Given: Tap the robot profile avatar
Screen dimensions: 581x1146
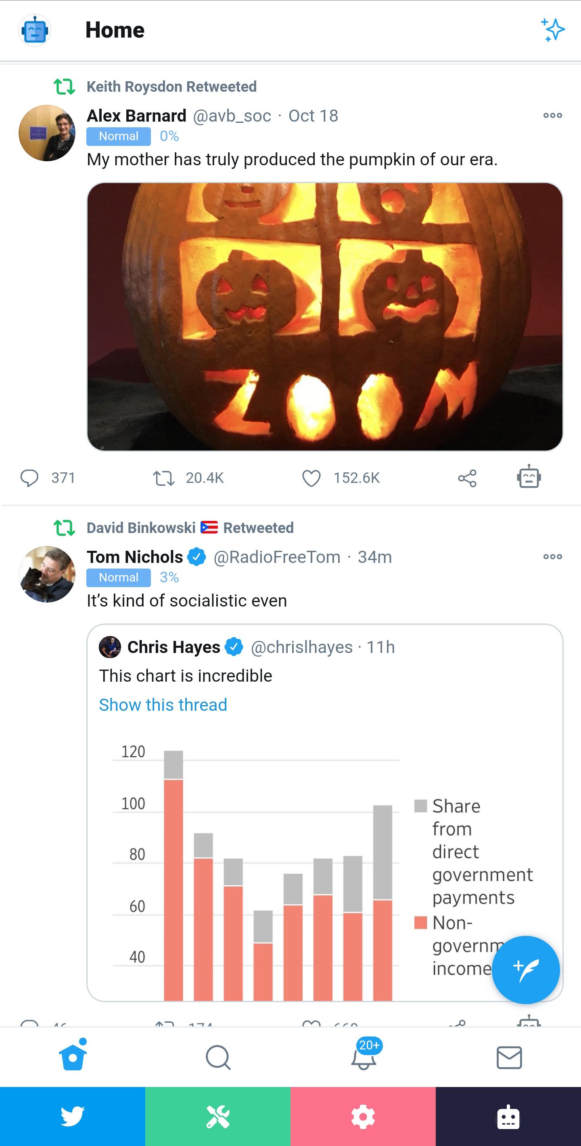Looking at the screenshot, I should (x=35, y=30).
